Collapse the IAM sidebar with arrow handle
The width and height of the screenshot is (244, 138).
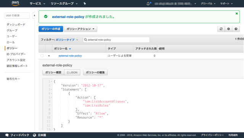34,16
